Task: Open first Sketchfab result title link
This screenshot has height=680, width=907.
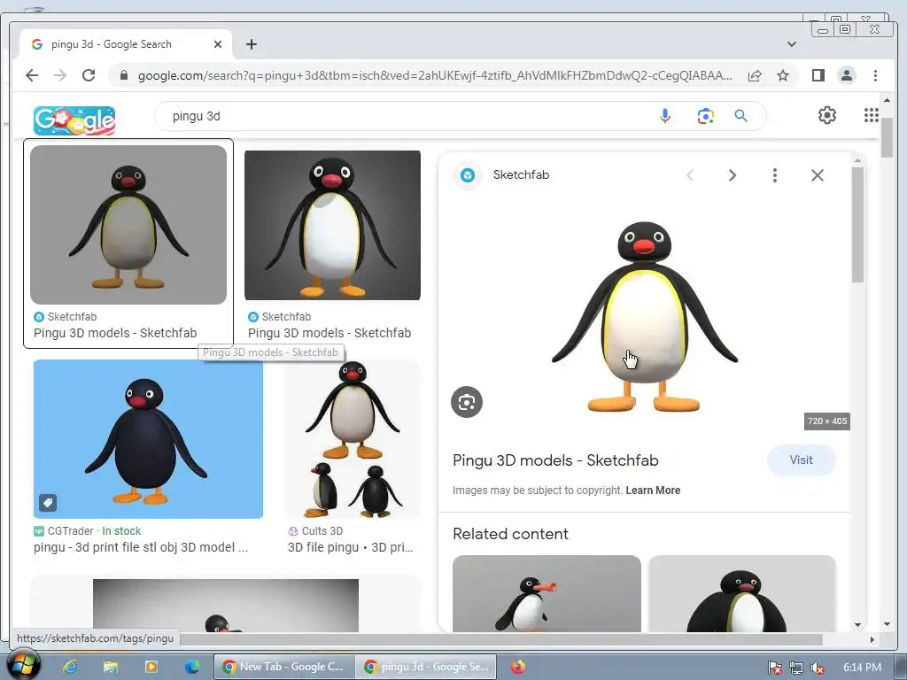Action: pos(115,333)
